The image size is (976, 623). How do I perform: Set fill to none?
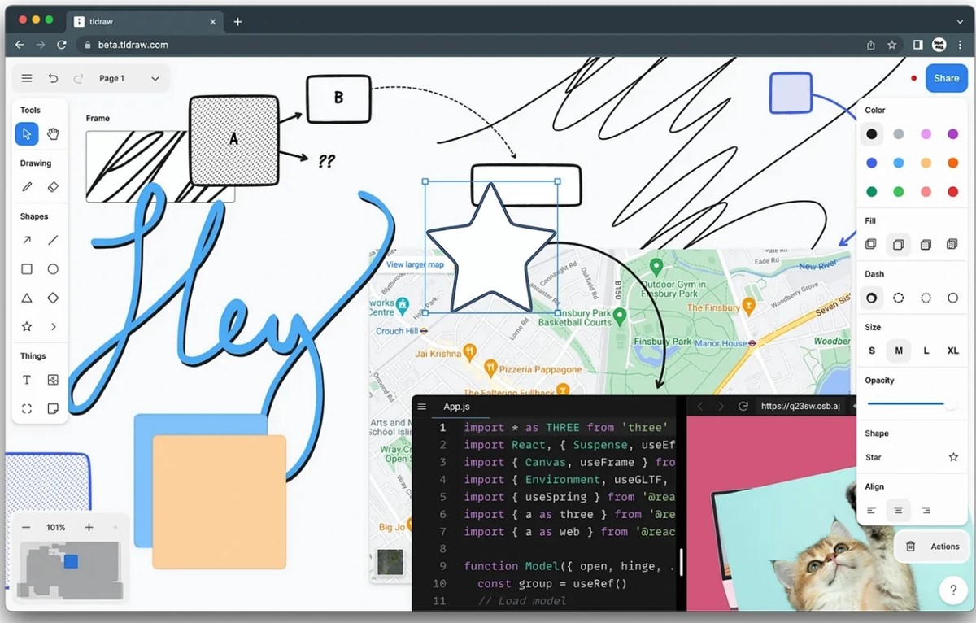click(x=871, y=244)
